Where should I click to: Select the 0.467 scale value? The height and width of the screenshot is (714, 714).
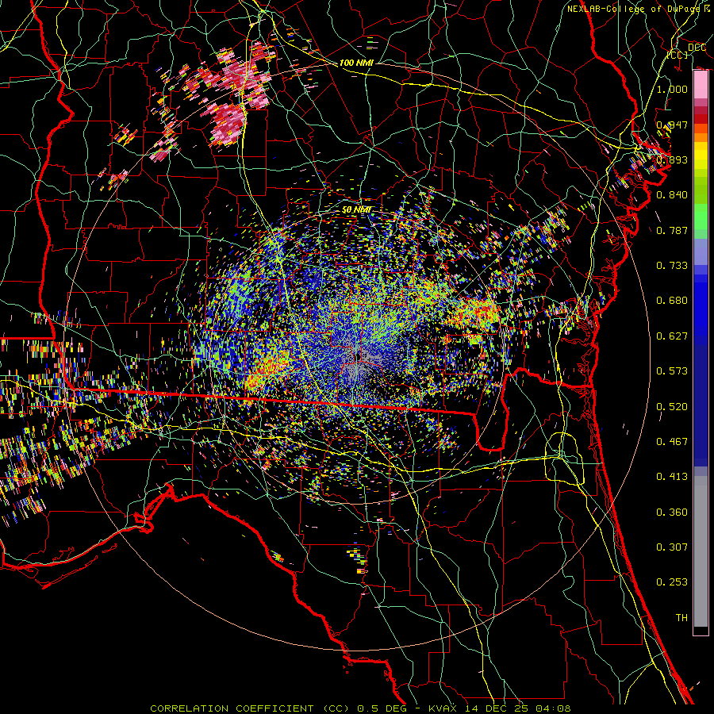[672, 442]
